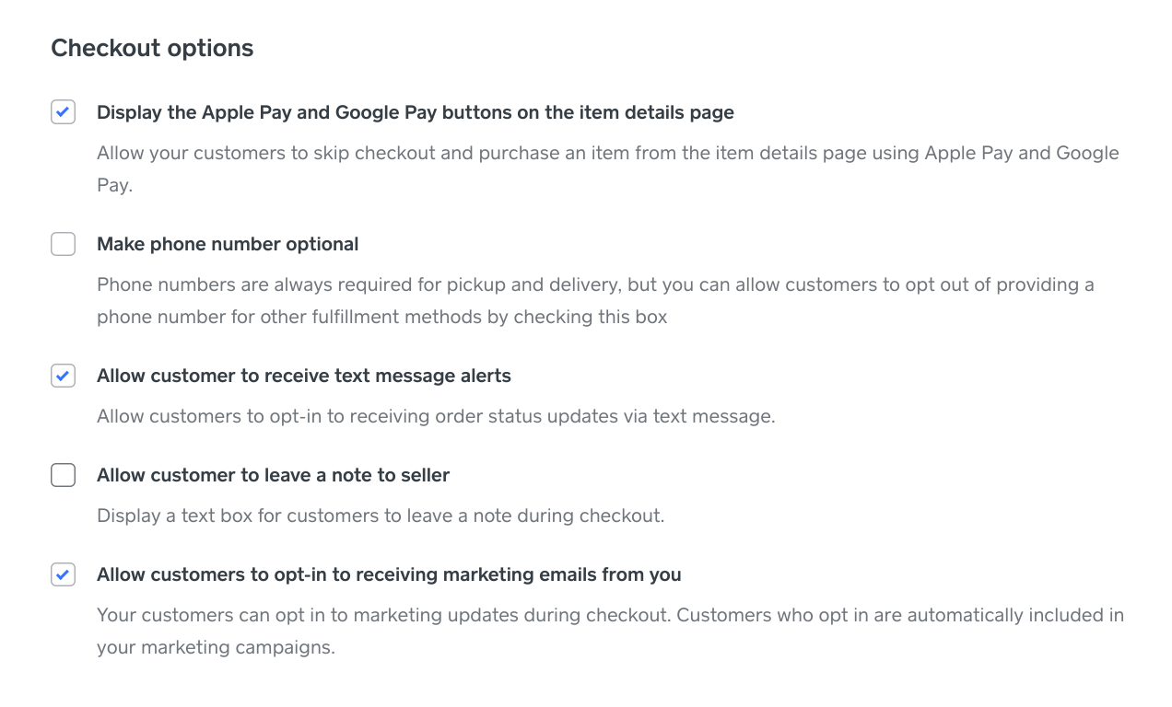Click the 'Allow your customers to skip checkout' description line
The width and height of the screenshot is (1172, 707).
click(x=607, y=153)
